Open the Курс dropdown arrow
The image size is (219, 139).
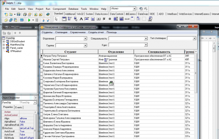[146, 45]
